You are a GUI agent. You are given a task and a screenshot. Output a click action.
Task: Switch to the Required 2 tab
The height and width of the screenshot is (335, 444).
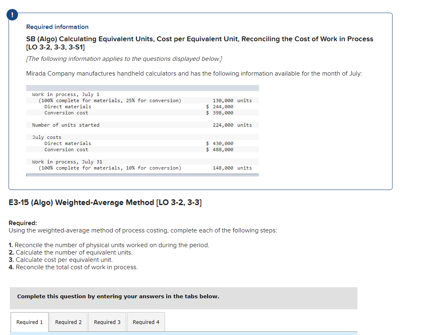(68, 322)
